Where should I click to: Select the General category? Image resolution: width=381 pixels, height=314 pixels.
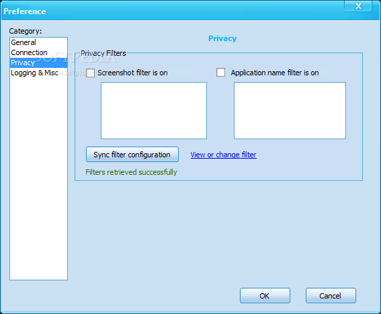[x=38, y=42]
